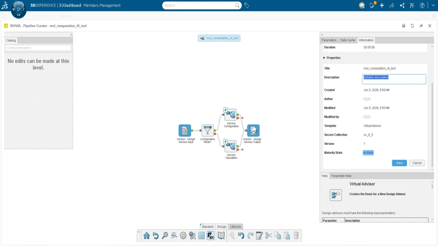This screenshot has height=246, width=438.
Task: Click the mol_computation_AI_tool breadcrumb label
Action: 219,38
